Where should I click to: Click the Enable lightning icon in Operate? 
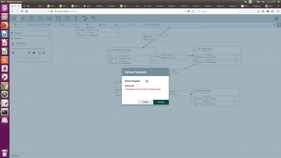coord(19,53)
